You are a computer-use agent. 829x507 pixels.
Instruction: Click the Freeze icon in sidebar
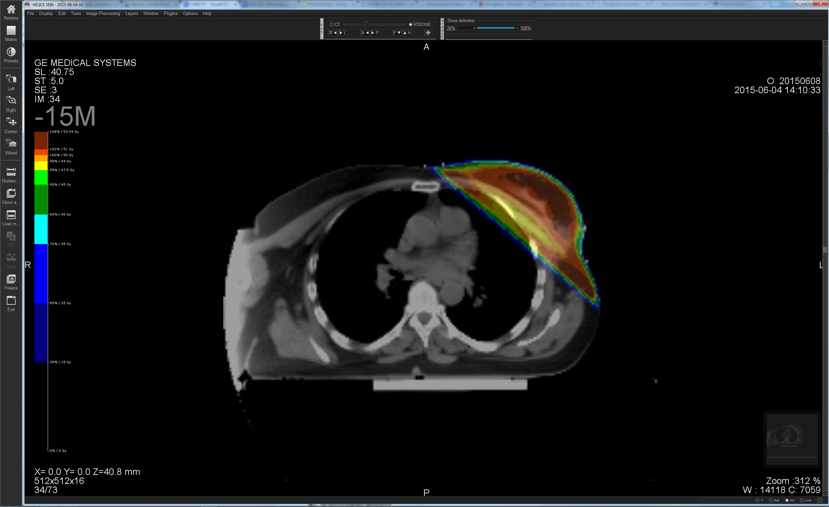(x=11, y=279)
